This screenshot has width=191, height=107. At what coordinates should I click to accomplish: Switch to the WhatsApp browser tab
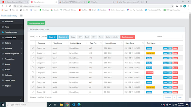101,2
